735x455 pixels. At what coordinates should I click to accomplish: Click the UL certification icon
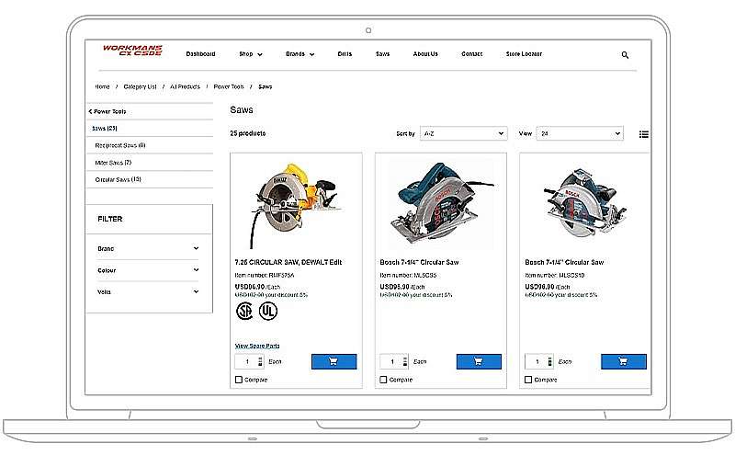(268, 311)
